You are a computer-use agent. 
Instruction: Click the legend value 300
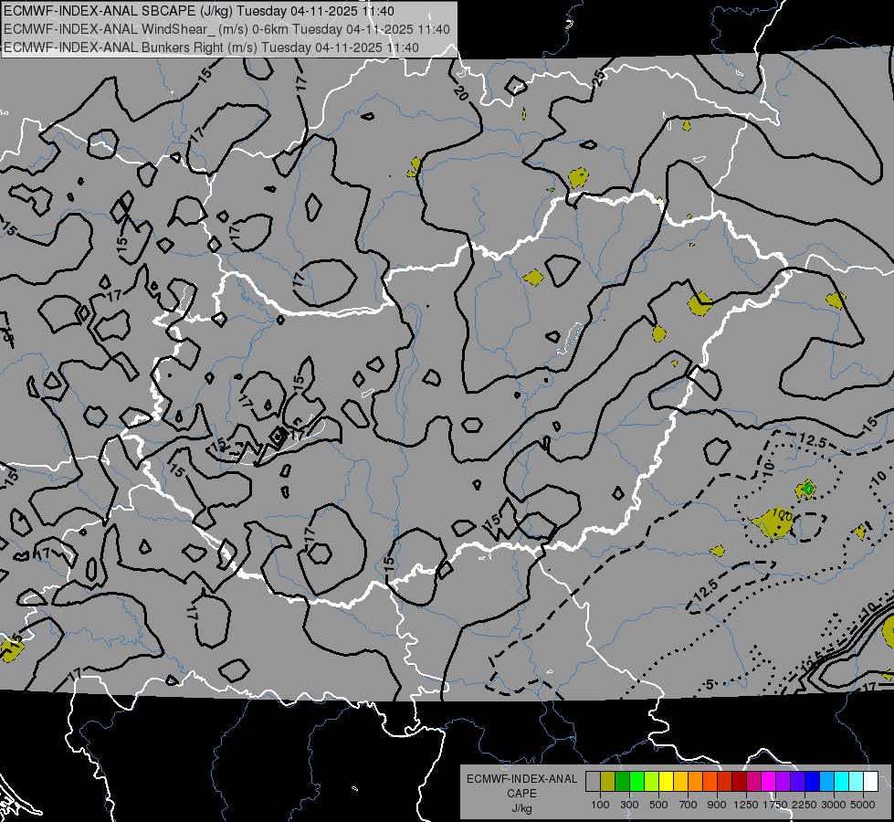point(629,805)
